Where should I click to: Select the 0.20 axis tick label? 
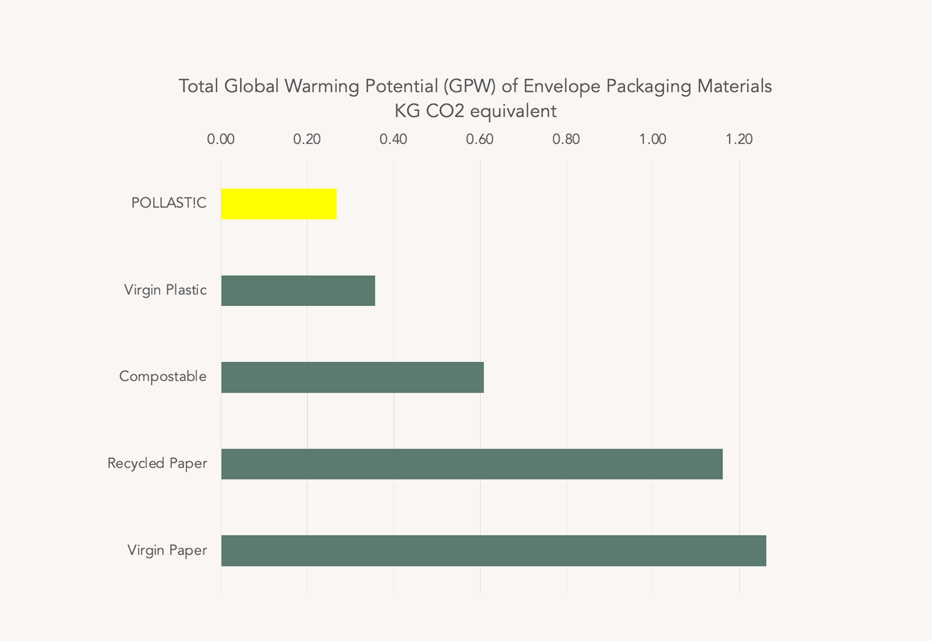click(x=307, y=139)
